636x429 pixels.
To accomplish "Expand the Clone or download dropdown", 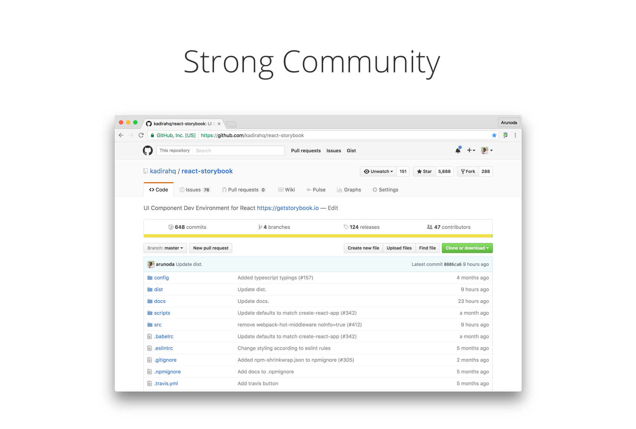I will point(467,248).
